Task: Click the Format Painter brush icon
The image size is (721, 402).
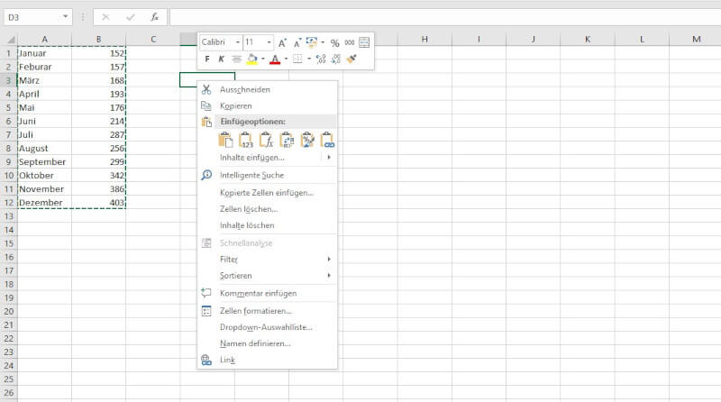Action: coord(351,59)
